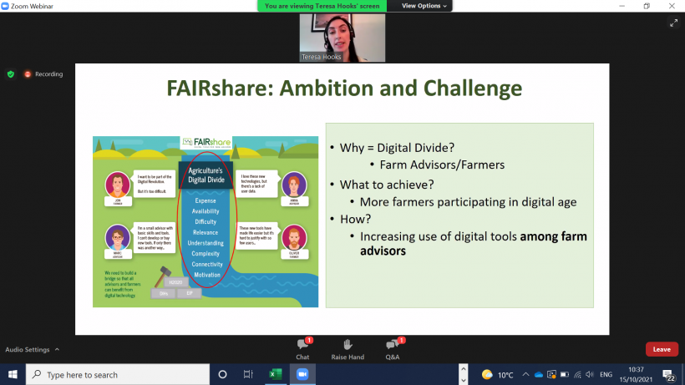Open Excel from the Windows taskbar
Image resolution: width=685 pixels, height=385 pixels.
(x=272, y=375)
